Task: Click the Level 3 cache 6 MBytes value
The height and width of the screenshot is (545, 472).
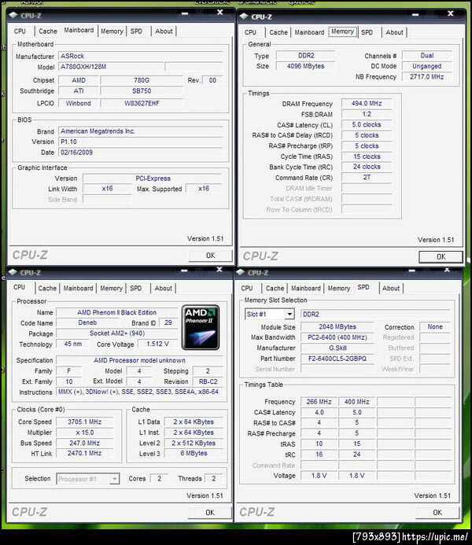Action: (x=194, y=453)
